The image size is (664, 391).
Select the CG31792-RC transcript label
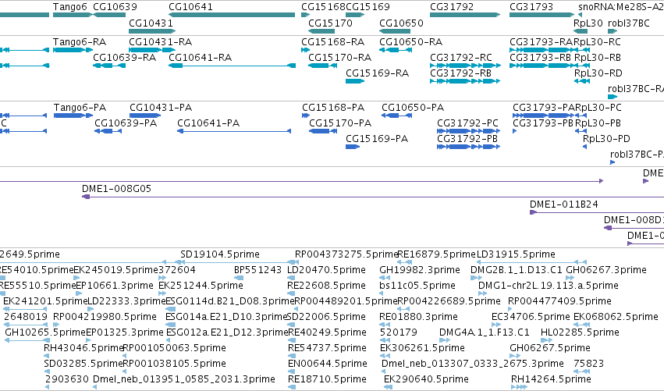(x=460, y=57)
